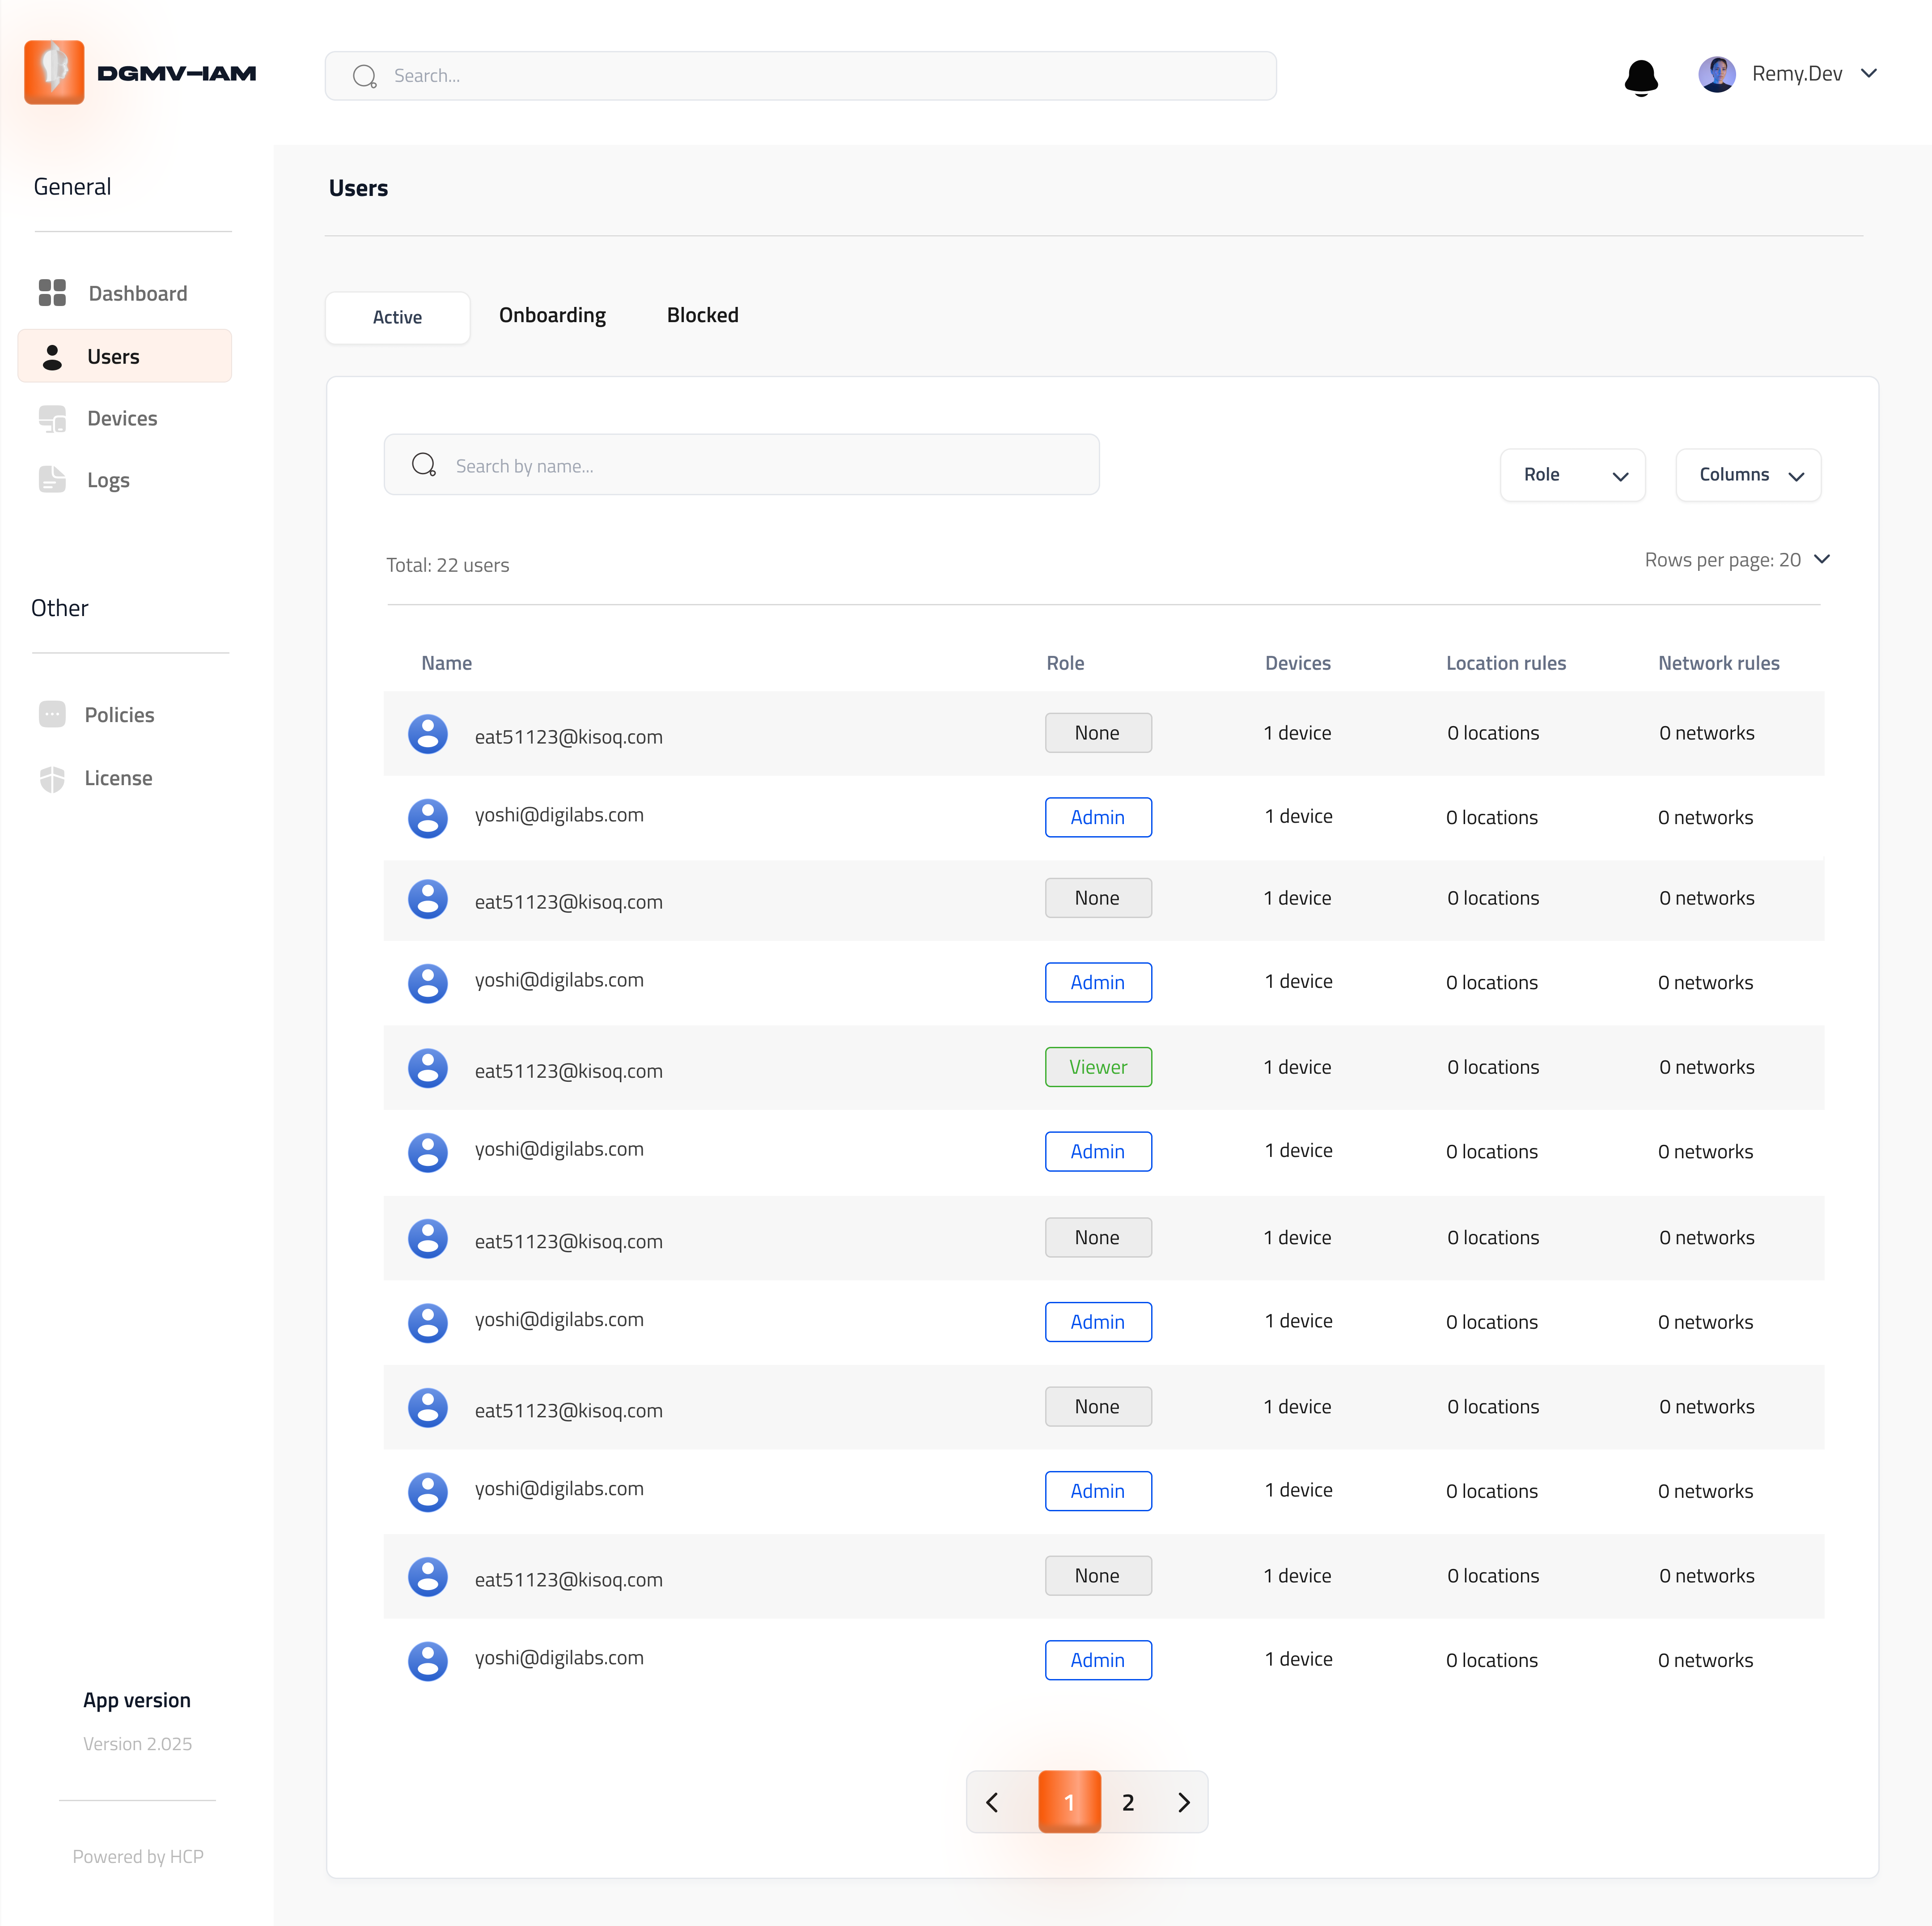Click the Search by name field
The height and width of the screenshot is (1926, 1932).
tap(741, 464)
